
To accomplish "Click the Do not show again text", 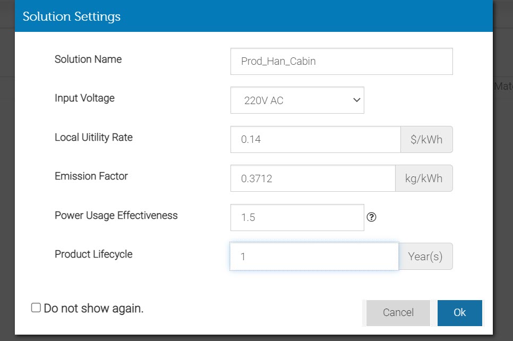I will point(93,308).
